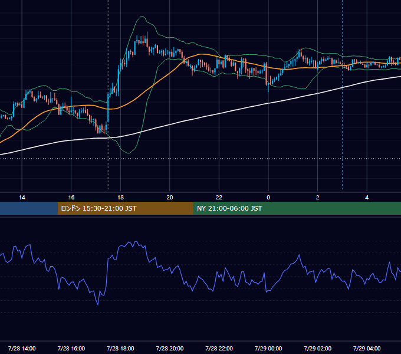Click the 7/28 14:00 date label
The image size is (401, 354).
click(22, 348)
